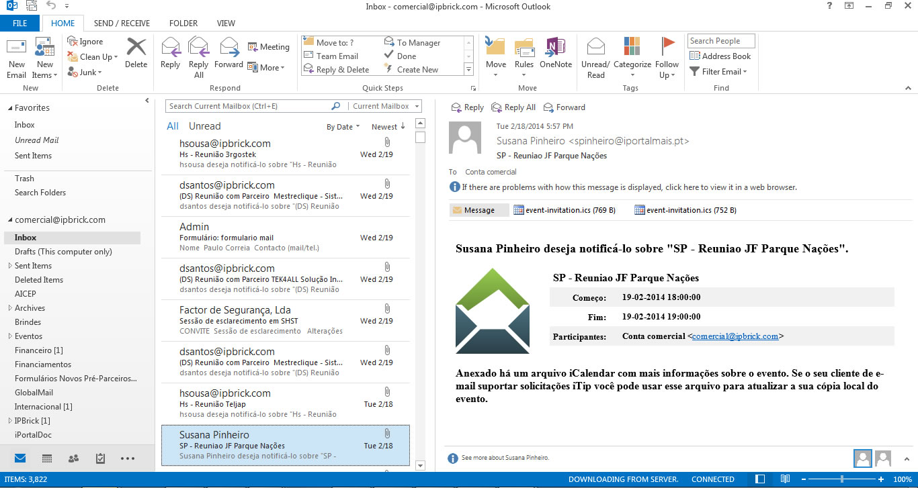Expand the Eventos folder
918x488 pixels.
click(x=9, y=336)
